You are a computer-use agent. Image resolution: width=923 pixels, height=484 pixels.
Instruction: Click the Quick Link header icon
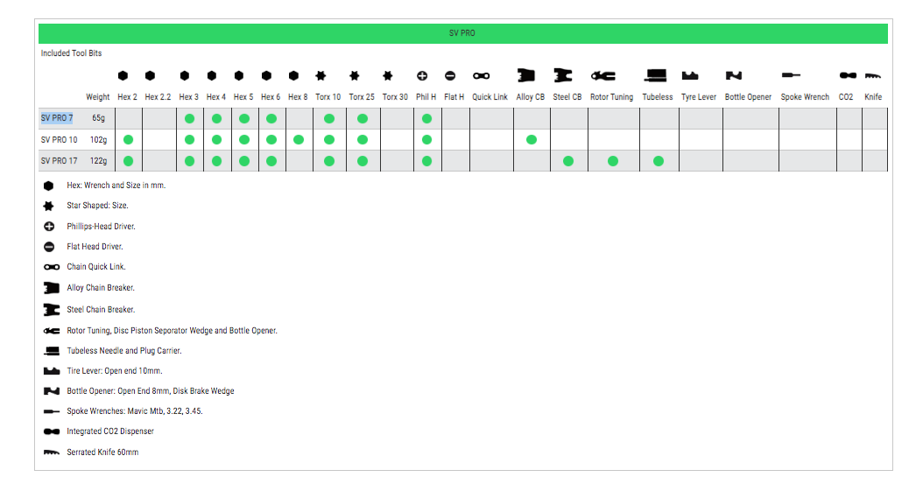click(482, 76)
